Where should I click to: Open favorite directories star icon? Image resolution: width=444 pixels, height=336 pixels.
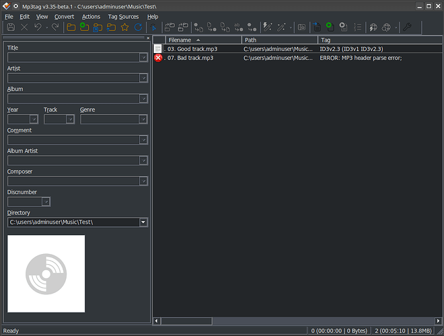click(124, 28)
